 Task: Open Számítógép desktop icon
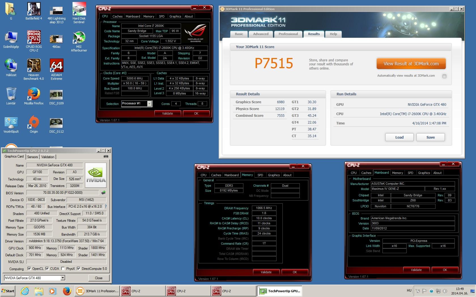pyautogui.click(x=11, y=40)
